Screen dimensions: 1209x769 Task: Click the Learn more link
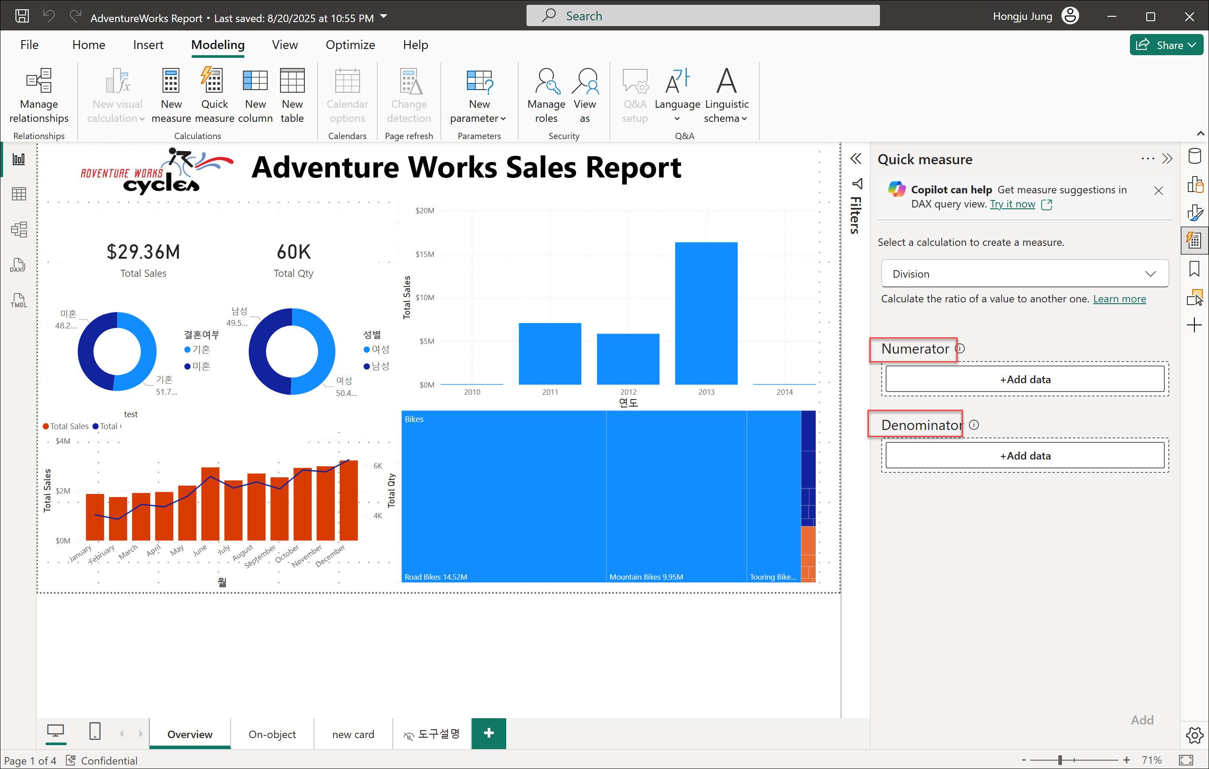click(x=1119, y=298)
